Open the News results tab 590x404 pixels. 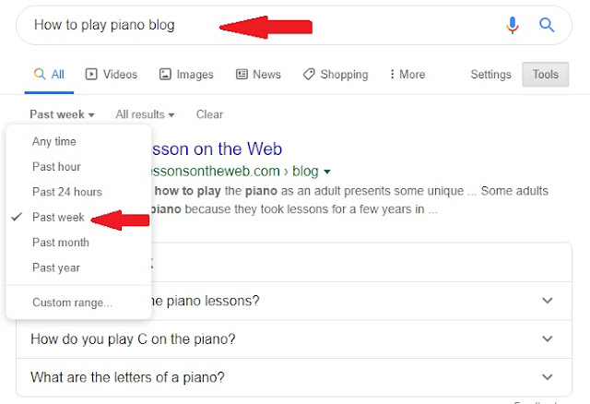click(258, 74)
